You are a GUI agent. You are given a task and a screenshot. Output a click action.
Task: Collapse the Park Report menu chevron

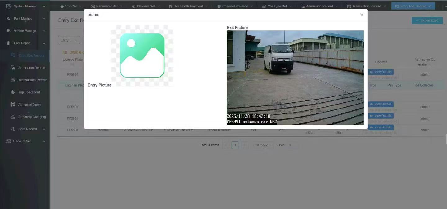(x=44, y=43)
